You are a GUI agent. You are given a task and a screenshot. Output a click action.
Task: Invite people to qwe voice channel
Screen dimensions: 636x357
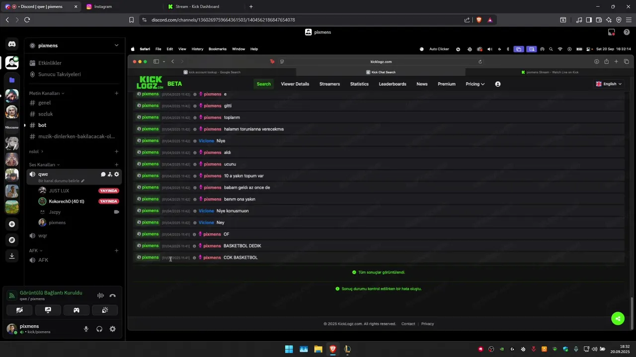[x=110, y=175]
